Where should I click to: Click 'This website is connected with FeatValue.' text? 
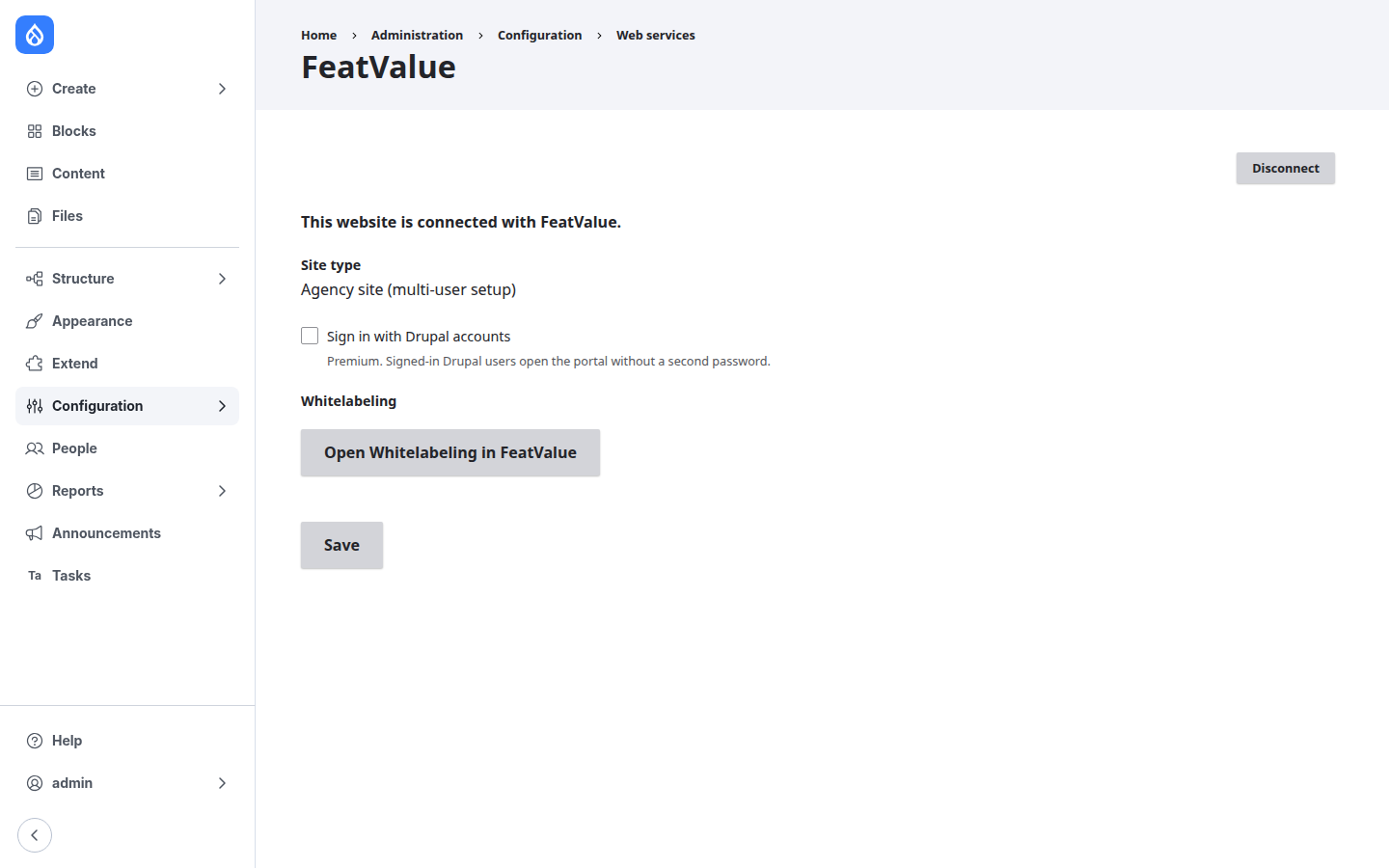461,222
